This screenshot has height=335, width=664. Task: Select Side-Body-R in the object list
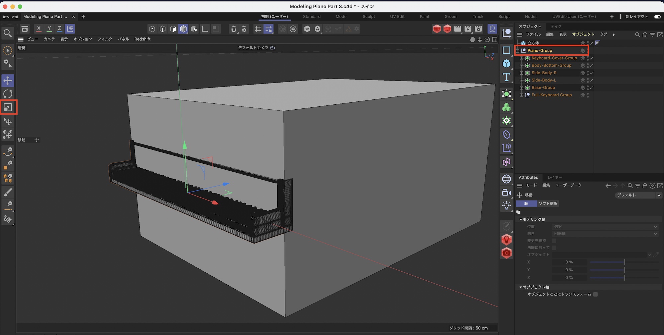click(x=544, y=73)
